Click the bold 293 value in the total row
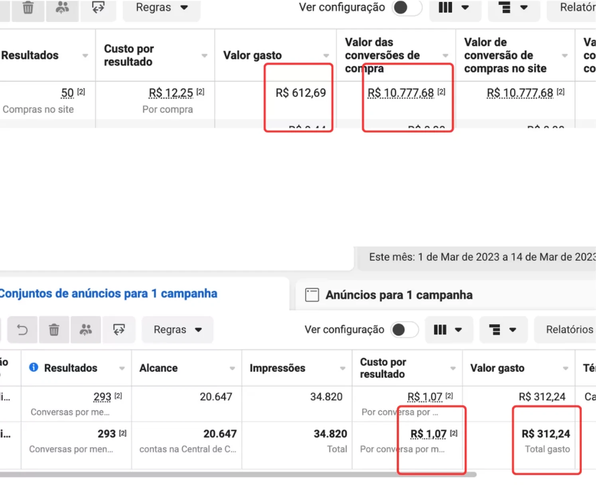 coord(107,434)
